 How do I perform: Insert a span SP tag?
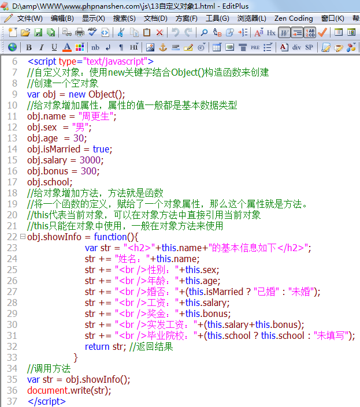(309, 47)
